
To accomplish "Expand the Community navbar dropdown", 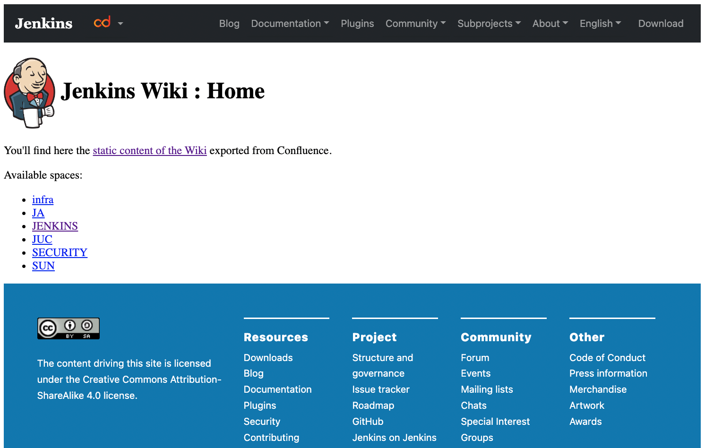I will (x=415, y=24).
